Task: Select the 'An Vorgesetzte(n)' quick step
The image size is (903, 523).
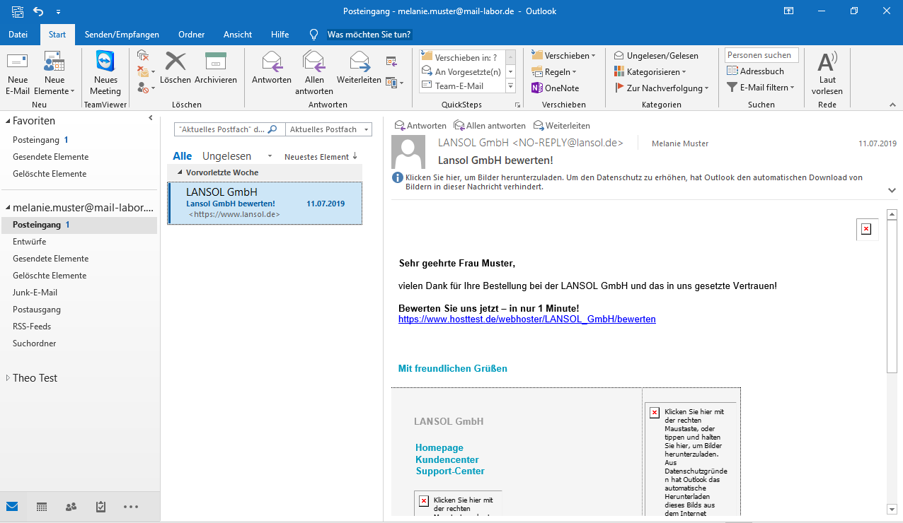Action: point(461,71)
